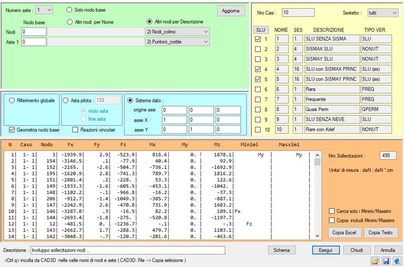This screenshot has width=404, height=267.
Task: Select Riferimento globale radio option
Action: [12, 100]
